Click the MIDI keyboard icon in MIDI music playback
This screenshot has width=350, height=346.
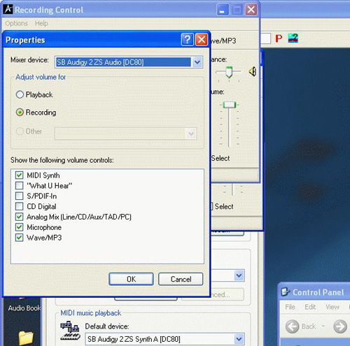(x=70, y=331)
